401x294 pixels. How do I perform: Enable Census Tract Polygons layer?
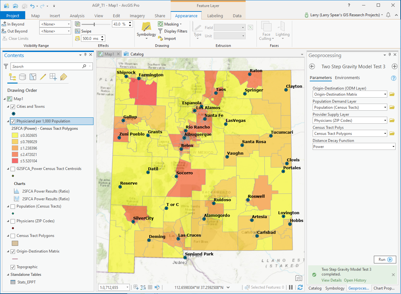(x=13, y=236)
